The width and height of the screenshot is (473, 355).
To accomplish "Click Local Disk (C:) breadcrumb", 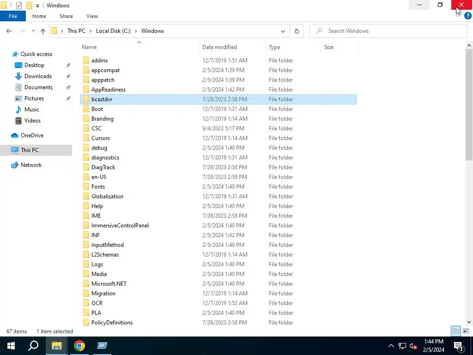I will [113, 31].
